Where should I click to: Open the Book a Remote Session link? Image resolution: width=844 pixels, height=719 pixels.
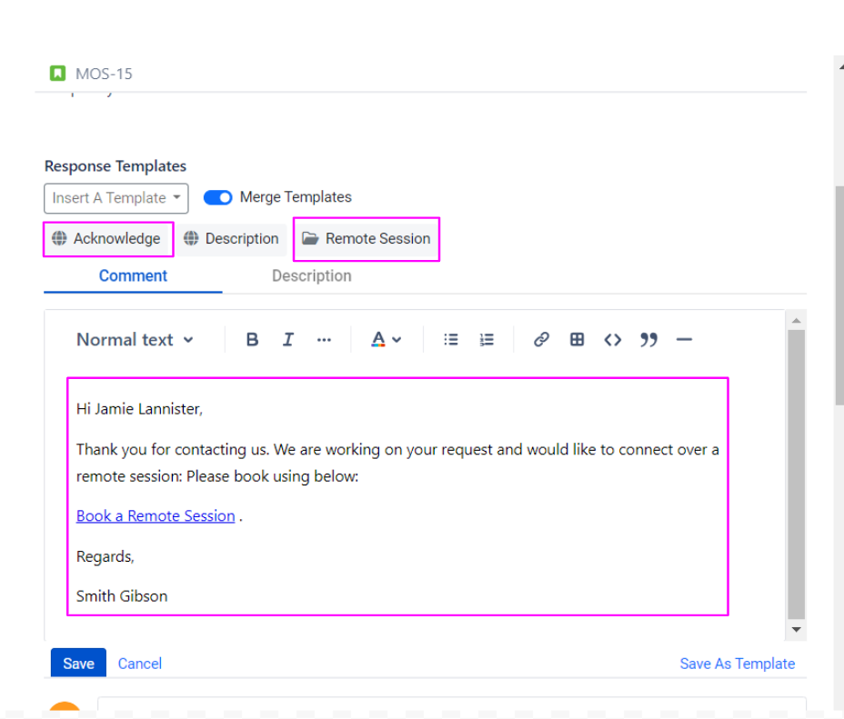pos(156,516)
